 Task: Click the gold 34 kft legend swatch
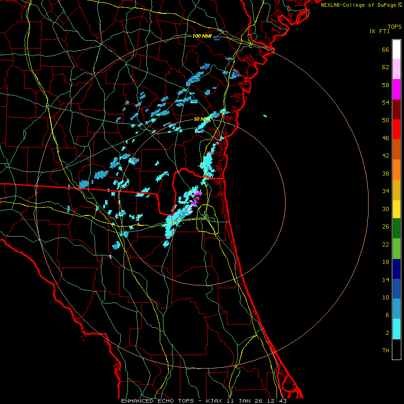(x=396, y=190)
